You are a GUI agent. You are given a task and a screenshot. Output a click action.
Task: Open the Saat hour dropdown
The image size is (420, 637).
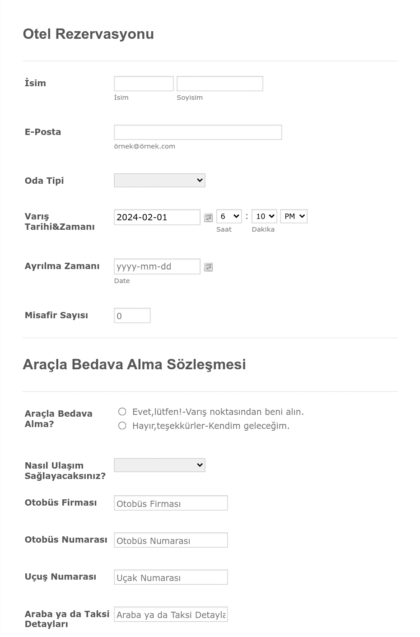[229, 216]
